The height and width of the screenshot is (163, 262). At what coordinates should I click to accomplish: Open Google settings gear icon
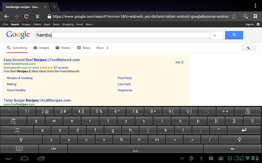[x=258, y=24]
